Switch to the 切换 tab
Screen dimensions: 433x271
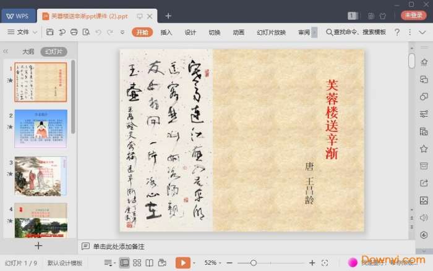click(x=214, y=32)
